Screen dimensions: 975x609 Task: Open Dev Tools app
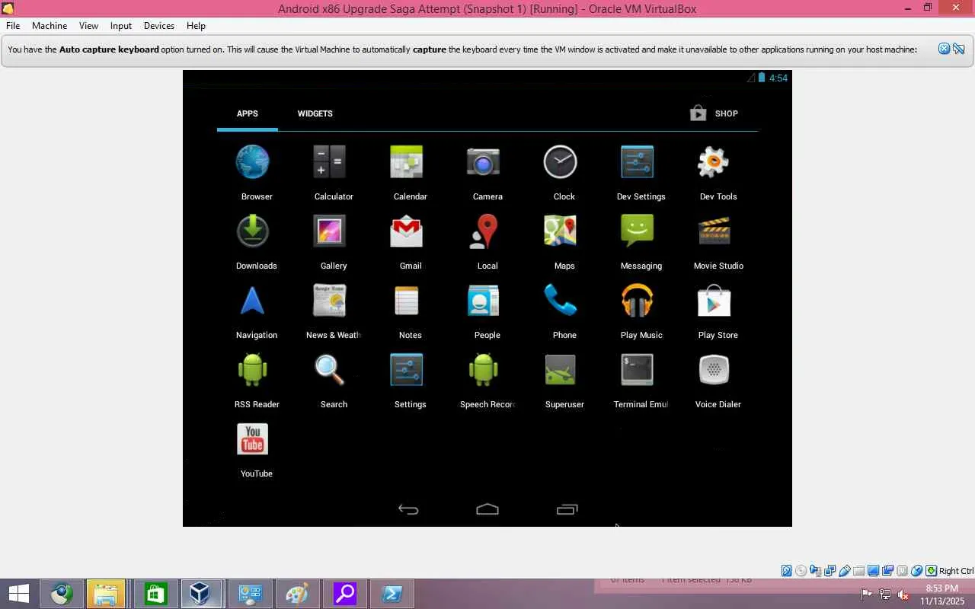714,163
